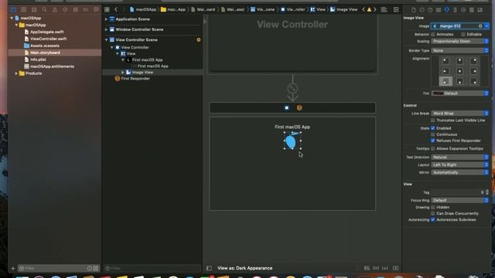Select the Attributes inspector icon
Screen dimensions: 495x278
click(x=447, y=10)
